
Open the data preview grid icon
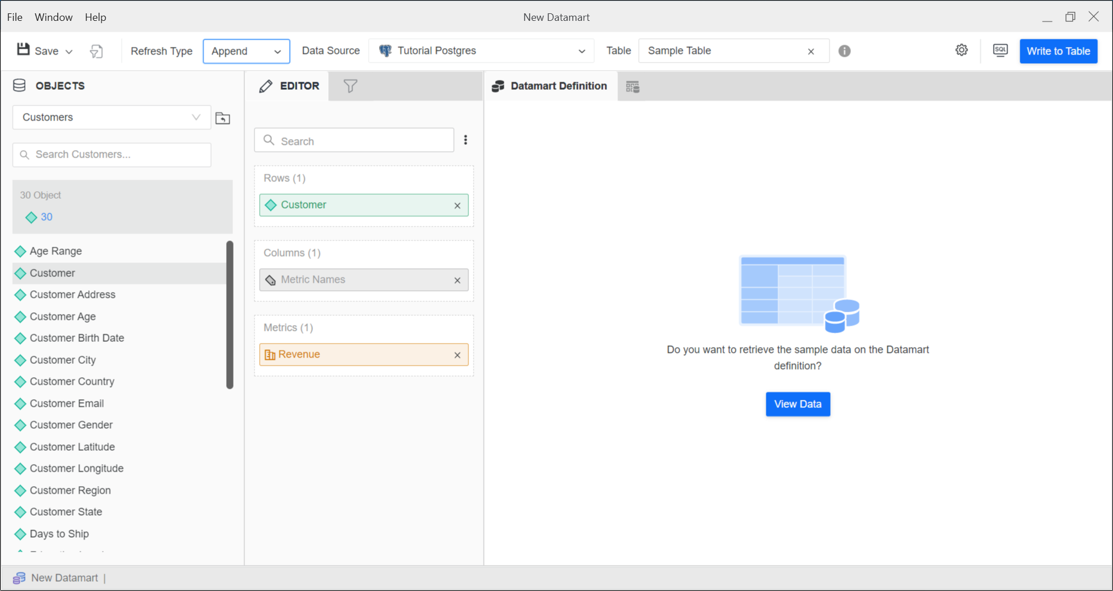coord(632,87)
